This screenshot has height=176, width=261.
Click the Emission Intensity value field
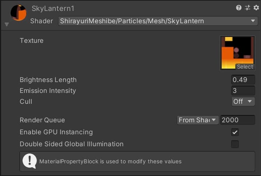point(243,91)
